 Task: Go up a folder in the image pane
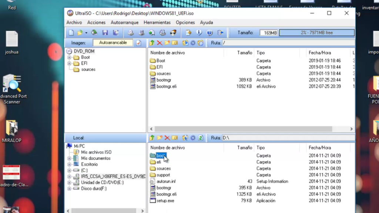(152, 43)
